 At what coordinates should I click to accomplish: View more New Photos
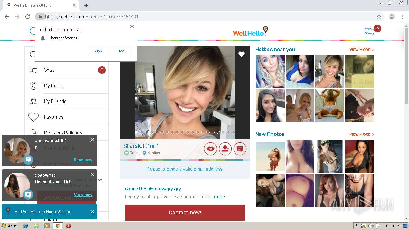point(361,134)
